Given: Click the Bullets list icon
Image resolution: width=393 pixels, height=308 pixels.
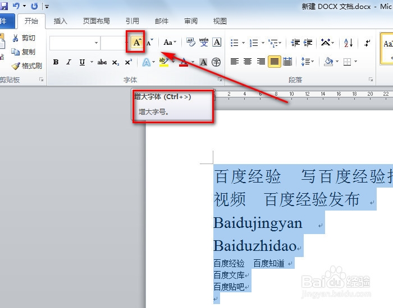Looking at the screenshot, I should coord(234,43).
